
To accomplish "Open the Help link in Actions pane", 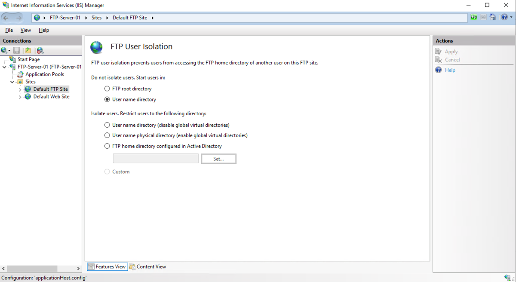I will (x=450, y=70).
